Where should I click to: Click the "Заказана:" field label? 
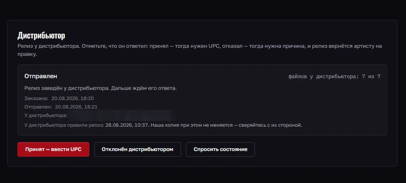coord(36,98)
